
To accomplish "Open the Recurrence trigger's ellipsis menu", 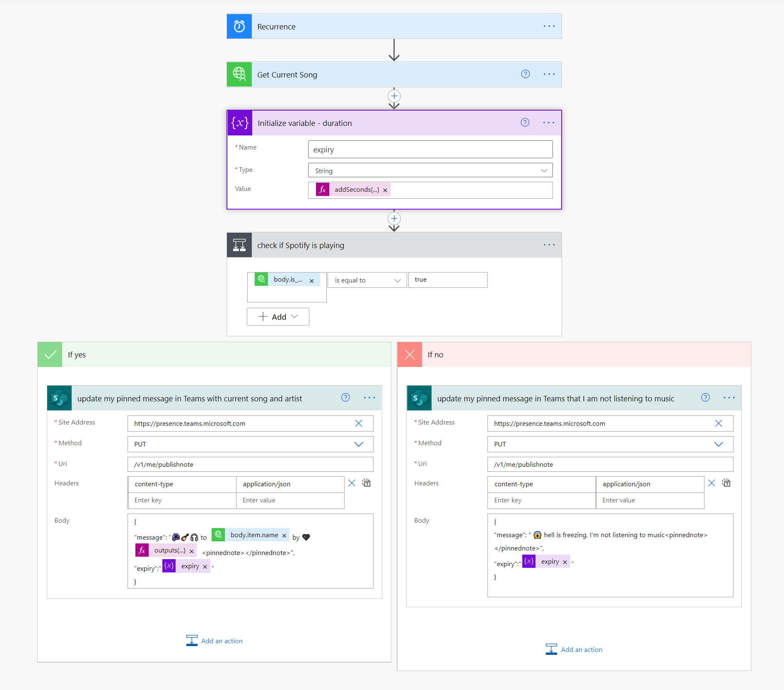I will click(x=549, y=26).
